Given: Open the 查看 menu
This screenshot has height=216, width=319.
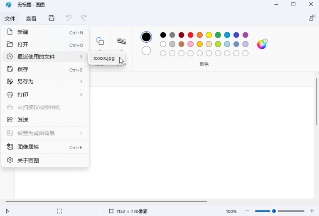Looking at the screenshot, I should point(31,19).
